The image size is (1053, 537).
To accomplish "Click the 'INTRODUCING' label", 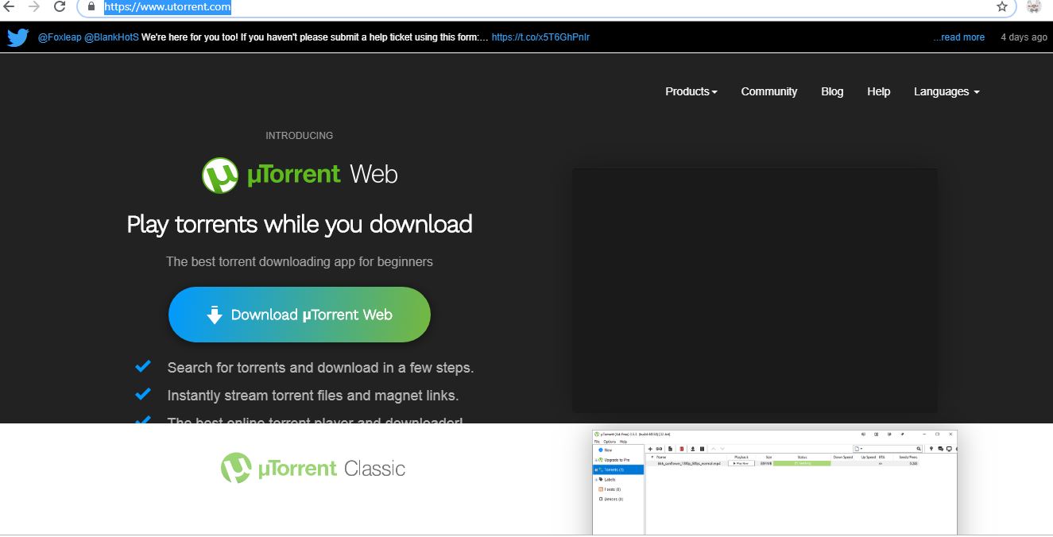I will click(300, 136).
